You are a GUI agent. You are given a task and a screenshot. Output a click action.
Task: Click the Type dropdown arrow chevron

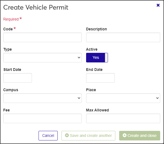79,57
